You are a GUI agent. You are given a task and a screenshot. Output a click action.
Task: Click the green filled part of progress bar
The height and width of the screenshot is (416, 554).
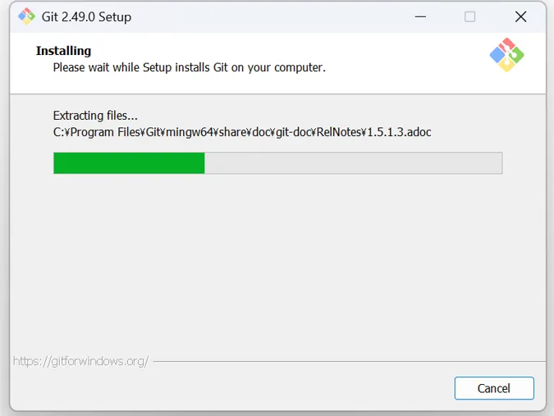pos(128,162)
